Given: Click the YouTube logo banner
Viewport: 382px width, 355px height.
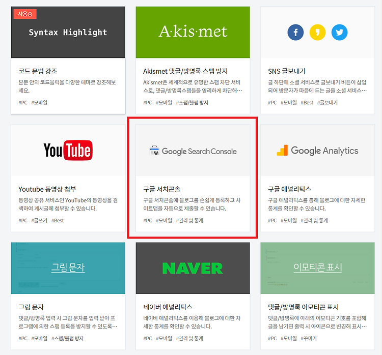Looking at the screenshot, I should point(68,150).
